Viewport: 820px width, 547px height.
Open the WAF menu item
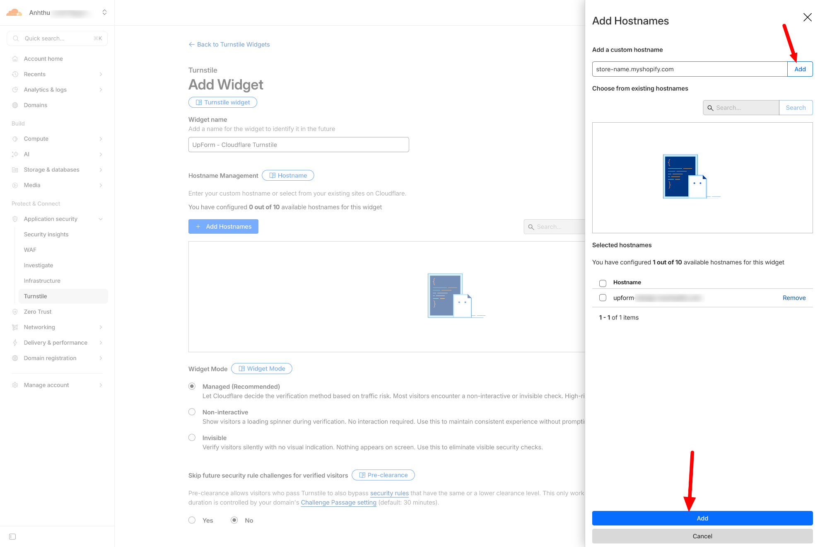(x=30, y=250)
